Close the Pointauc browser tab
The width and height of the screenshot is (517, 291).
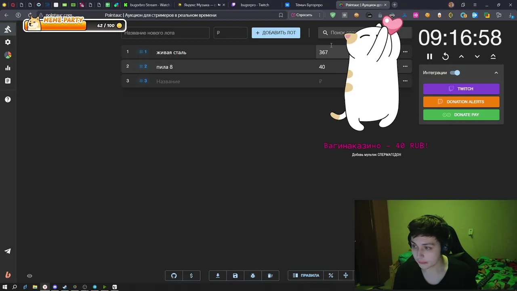385,5
